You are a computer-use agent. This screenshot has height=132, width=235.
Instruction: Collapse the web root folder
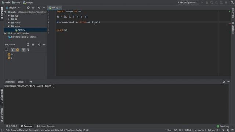coord(5,12)
